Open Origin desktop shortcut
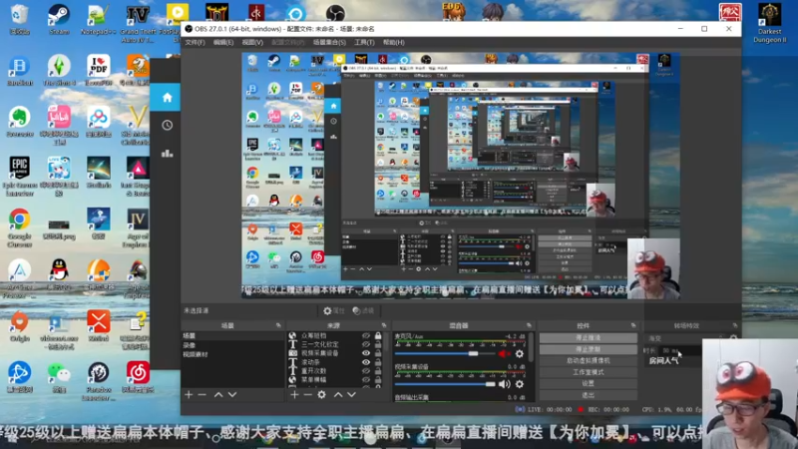Image resolution: width=798 pixels, height=449 pixels. pos(19,326)
